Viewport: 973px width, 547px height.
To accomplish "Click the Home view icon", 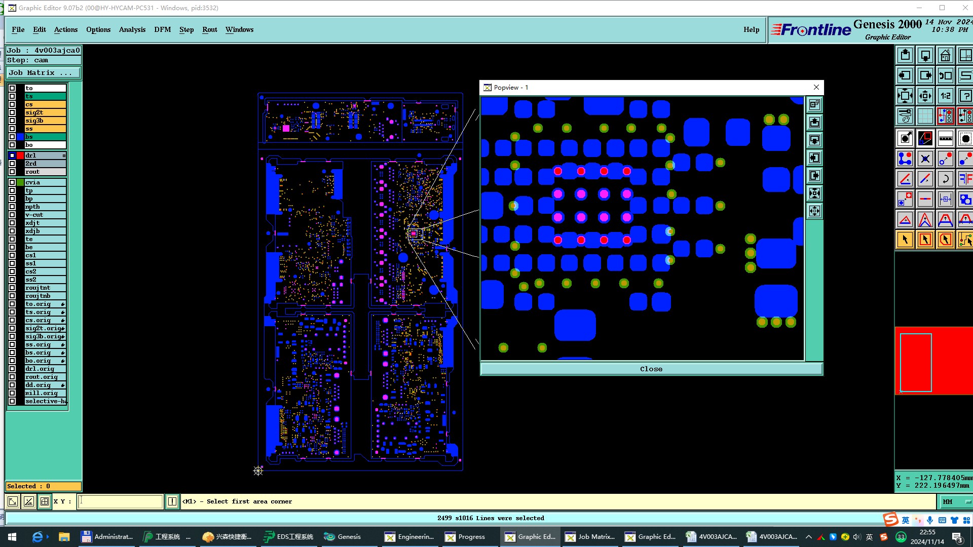I will coord(945,55).
